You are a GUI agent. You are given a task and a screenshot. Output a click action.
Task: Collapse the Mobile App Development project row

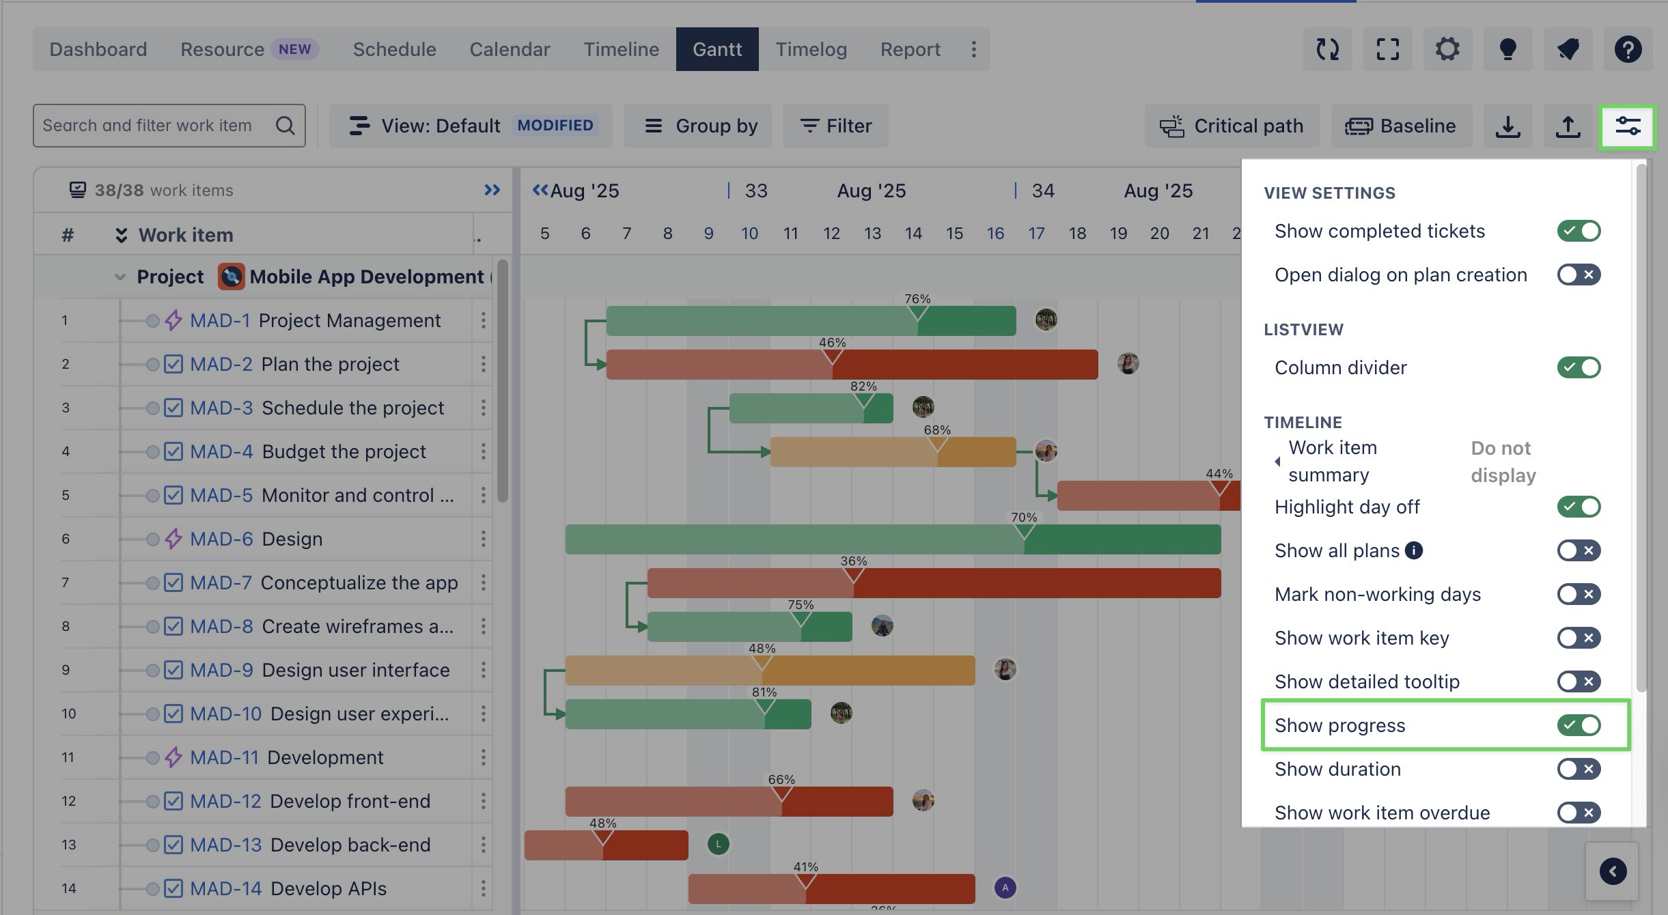[120, 277]
